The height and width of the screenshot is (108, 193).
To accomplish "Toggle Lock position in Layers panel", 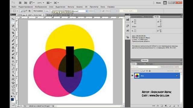I will pos(147,71).
